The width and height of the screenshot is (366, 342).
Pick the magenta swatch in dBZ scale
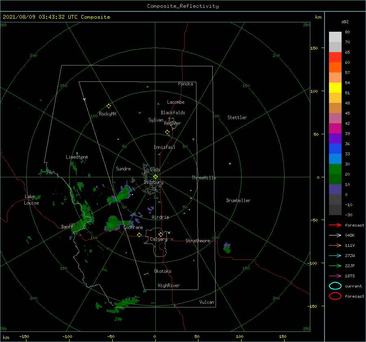(x=335, y=128)
